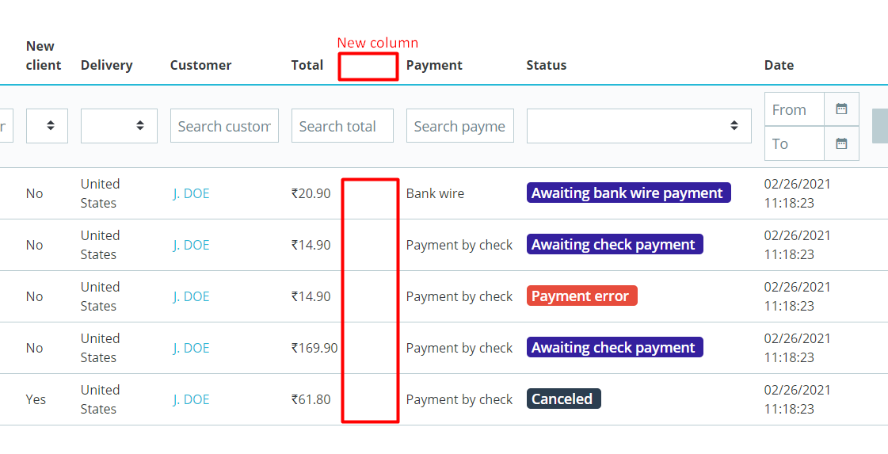Click the Search customer input field

(x=224, y=126)
